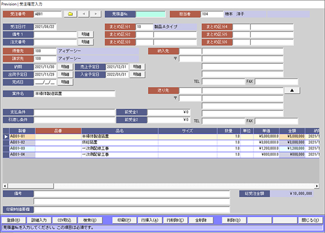Open 詳細入力 detail entry
Image resolution: width=325 pixels, height=233 pixels.
point(39,220)
